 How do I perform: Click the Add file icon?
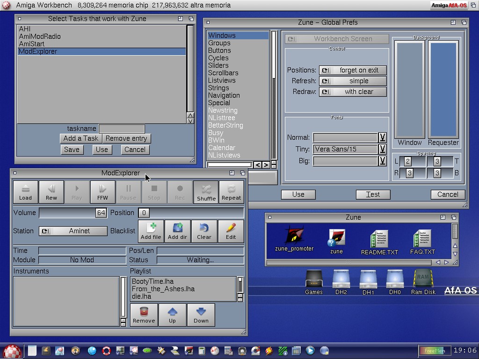tap(151, 231)
